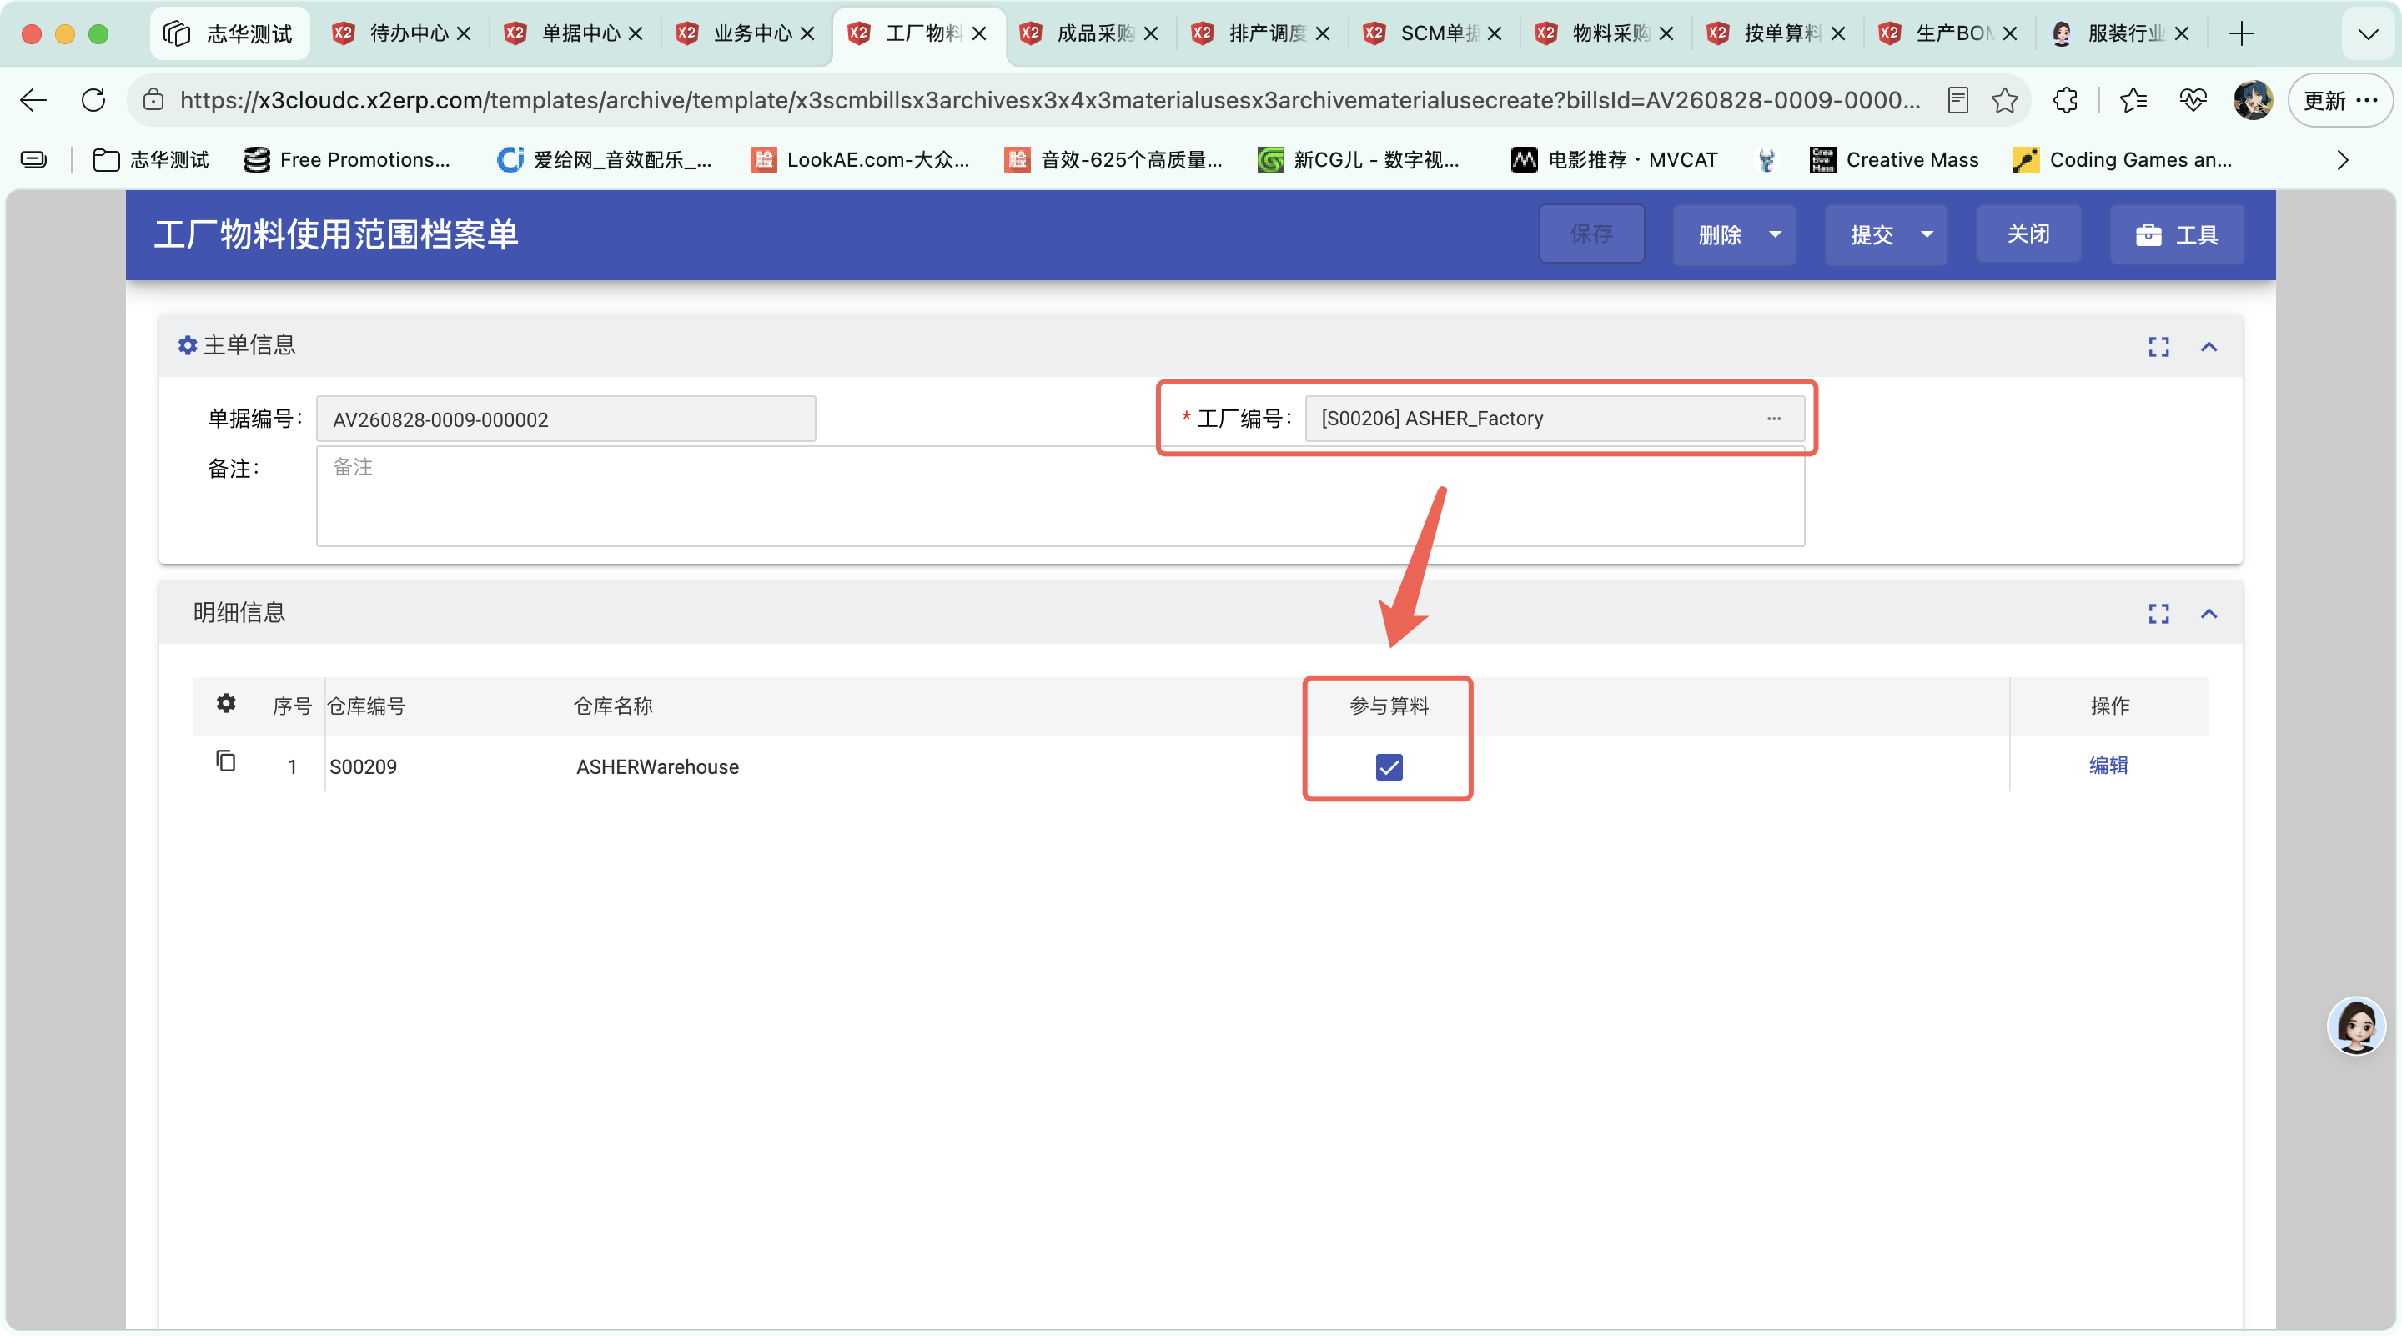Open browser extensions puzzle icon

pos(2064,100)
